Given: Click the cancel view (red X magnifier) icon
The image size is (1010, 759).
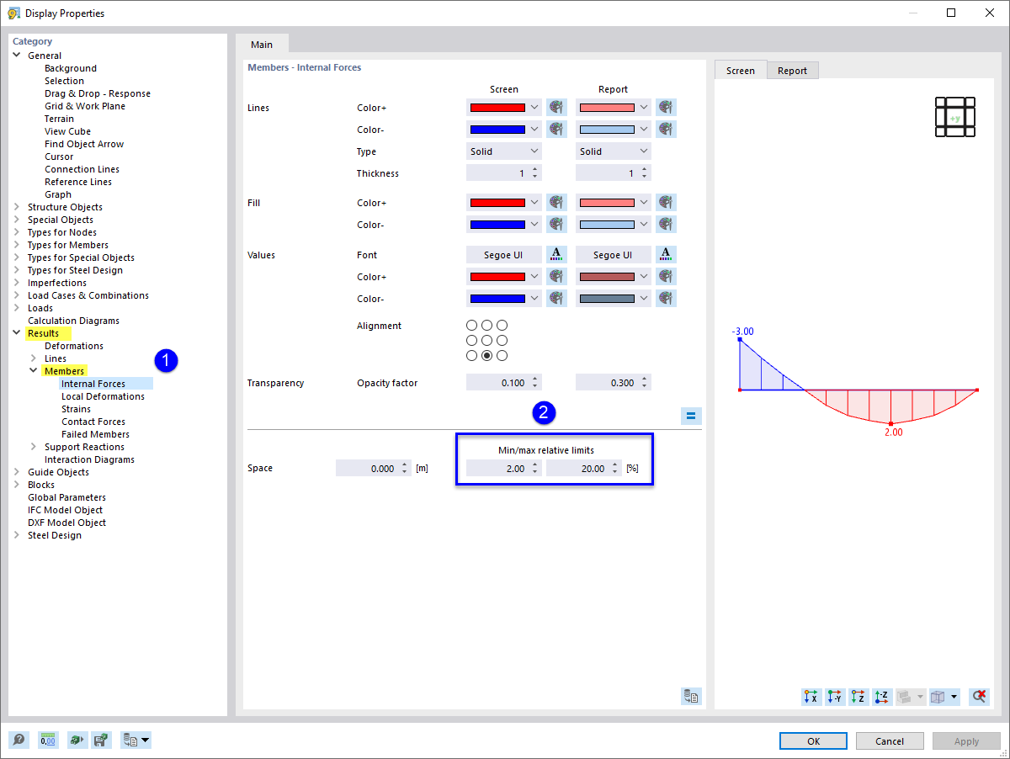Looking at the screenshot, I should point(979,697).
